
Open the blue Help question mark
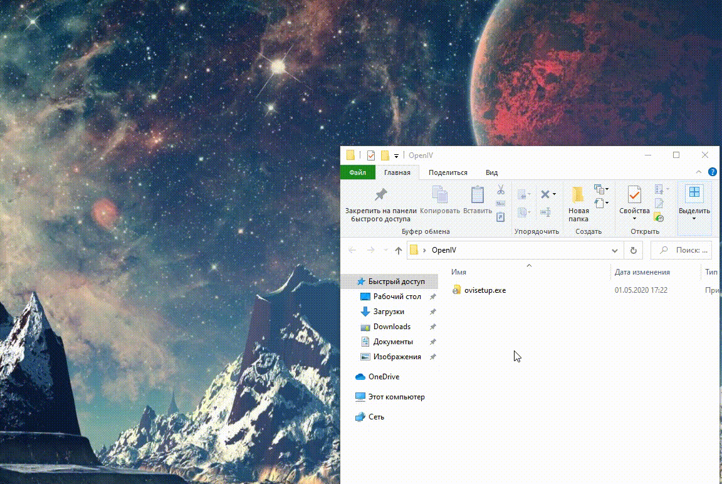(x=712, y=172)
